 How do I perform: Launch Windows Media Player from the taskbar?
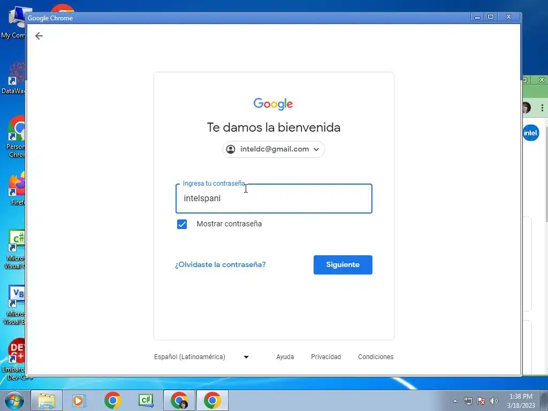coord(79,400)
